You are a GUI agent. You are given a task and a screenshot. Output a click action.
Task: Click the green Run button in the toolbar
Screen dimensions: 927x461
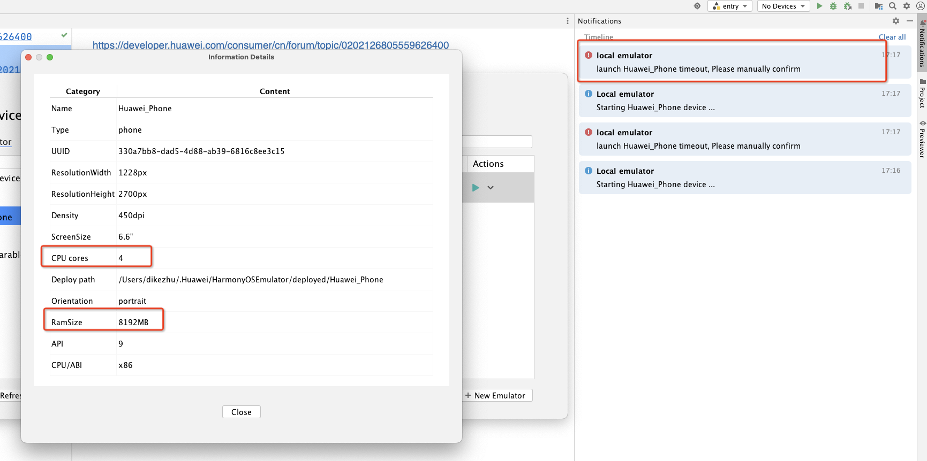coord(819,6)
